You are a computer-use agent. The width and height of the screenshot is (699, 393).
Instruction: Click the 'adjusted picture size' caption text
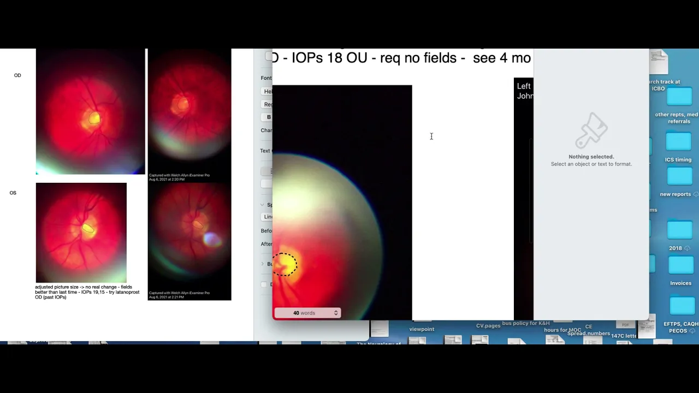point(87,292)
